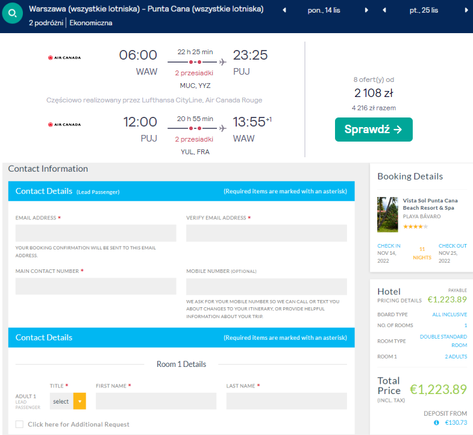This screenshot has width=473, height=435.
Task: Click the Vista Sol Punta Cana hotel thumbnail
Action: pos(387,214)
